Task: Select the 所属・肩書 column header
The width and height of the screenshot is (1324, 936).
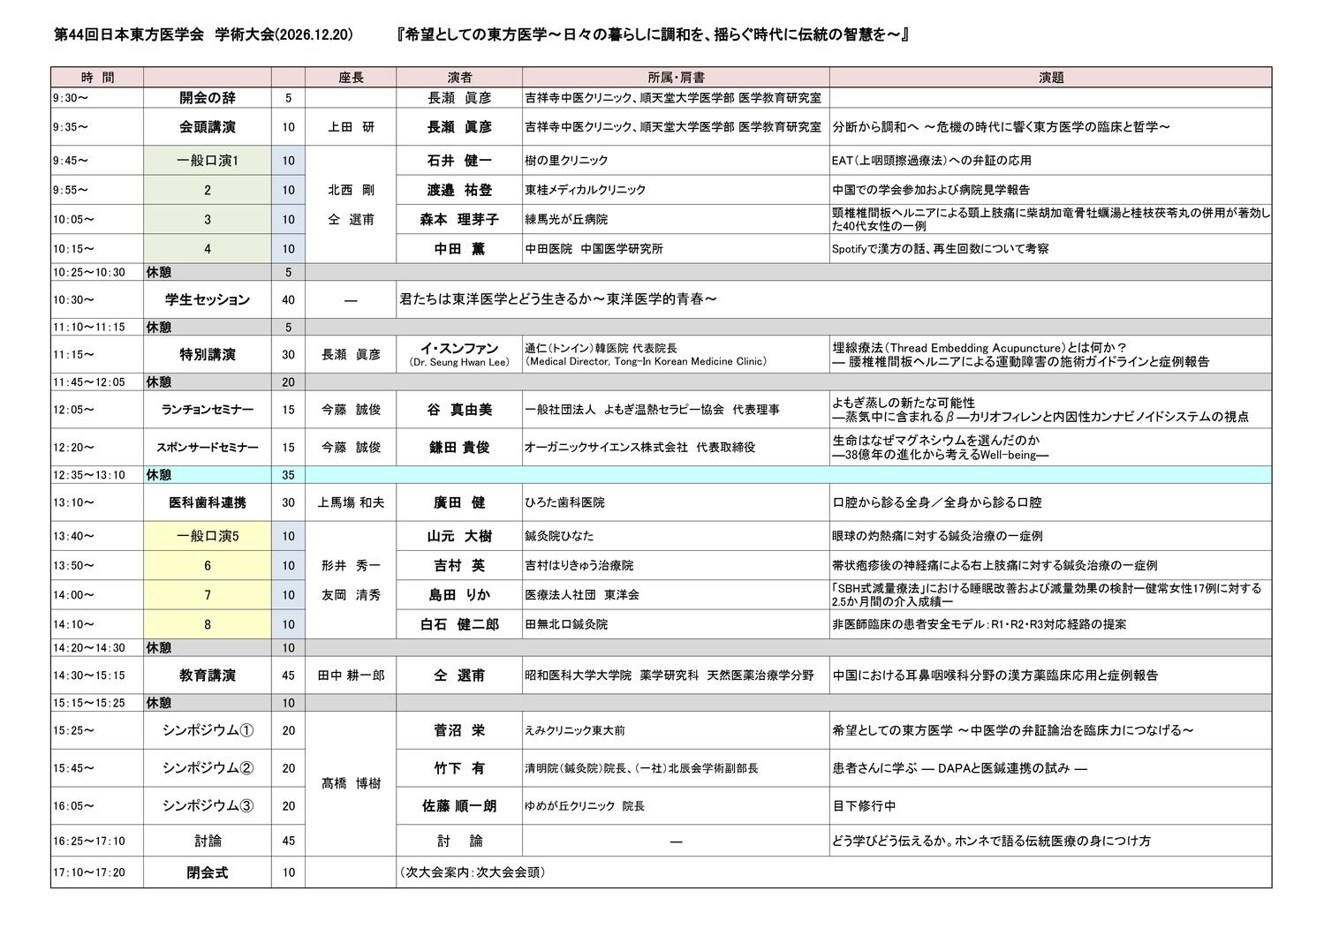Action: tap(676, 78)
